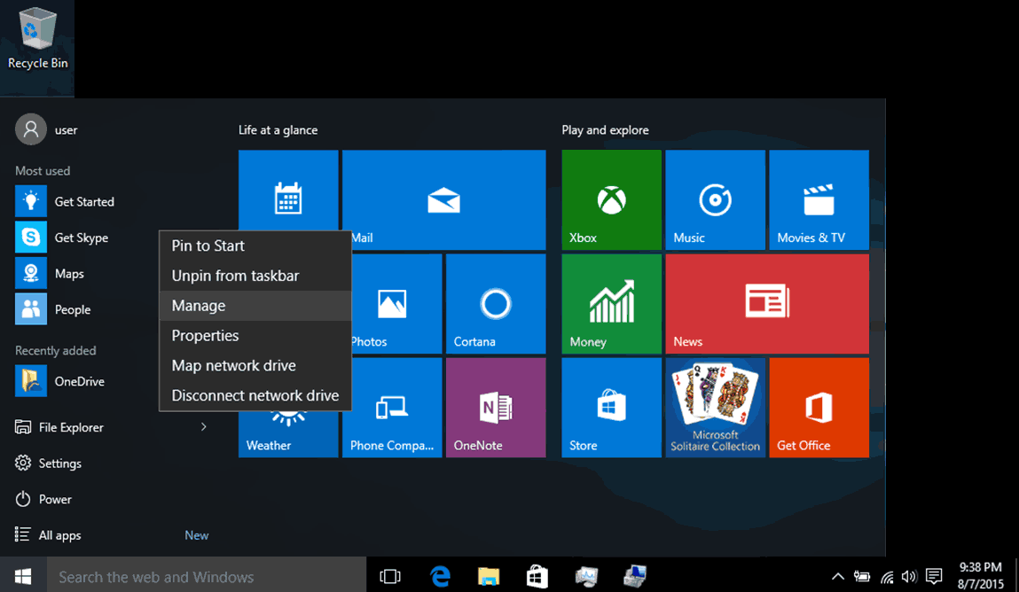
Task: Launch the OneNote tile
Action: click(x=496, y=408)
